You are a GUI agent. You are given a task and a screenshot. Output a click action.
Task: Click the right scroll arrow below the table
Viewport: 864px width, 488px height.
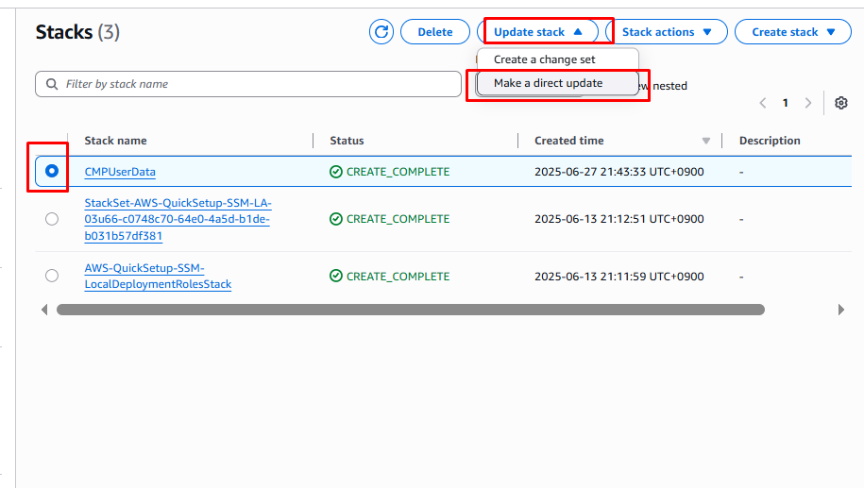pyautogui.click(x=840, y=310)
